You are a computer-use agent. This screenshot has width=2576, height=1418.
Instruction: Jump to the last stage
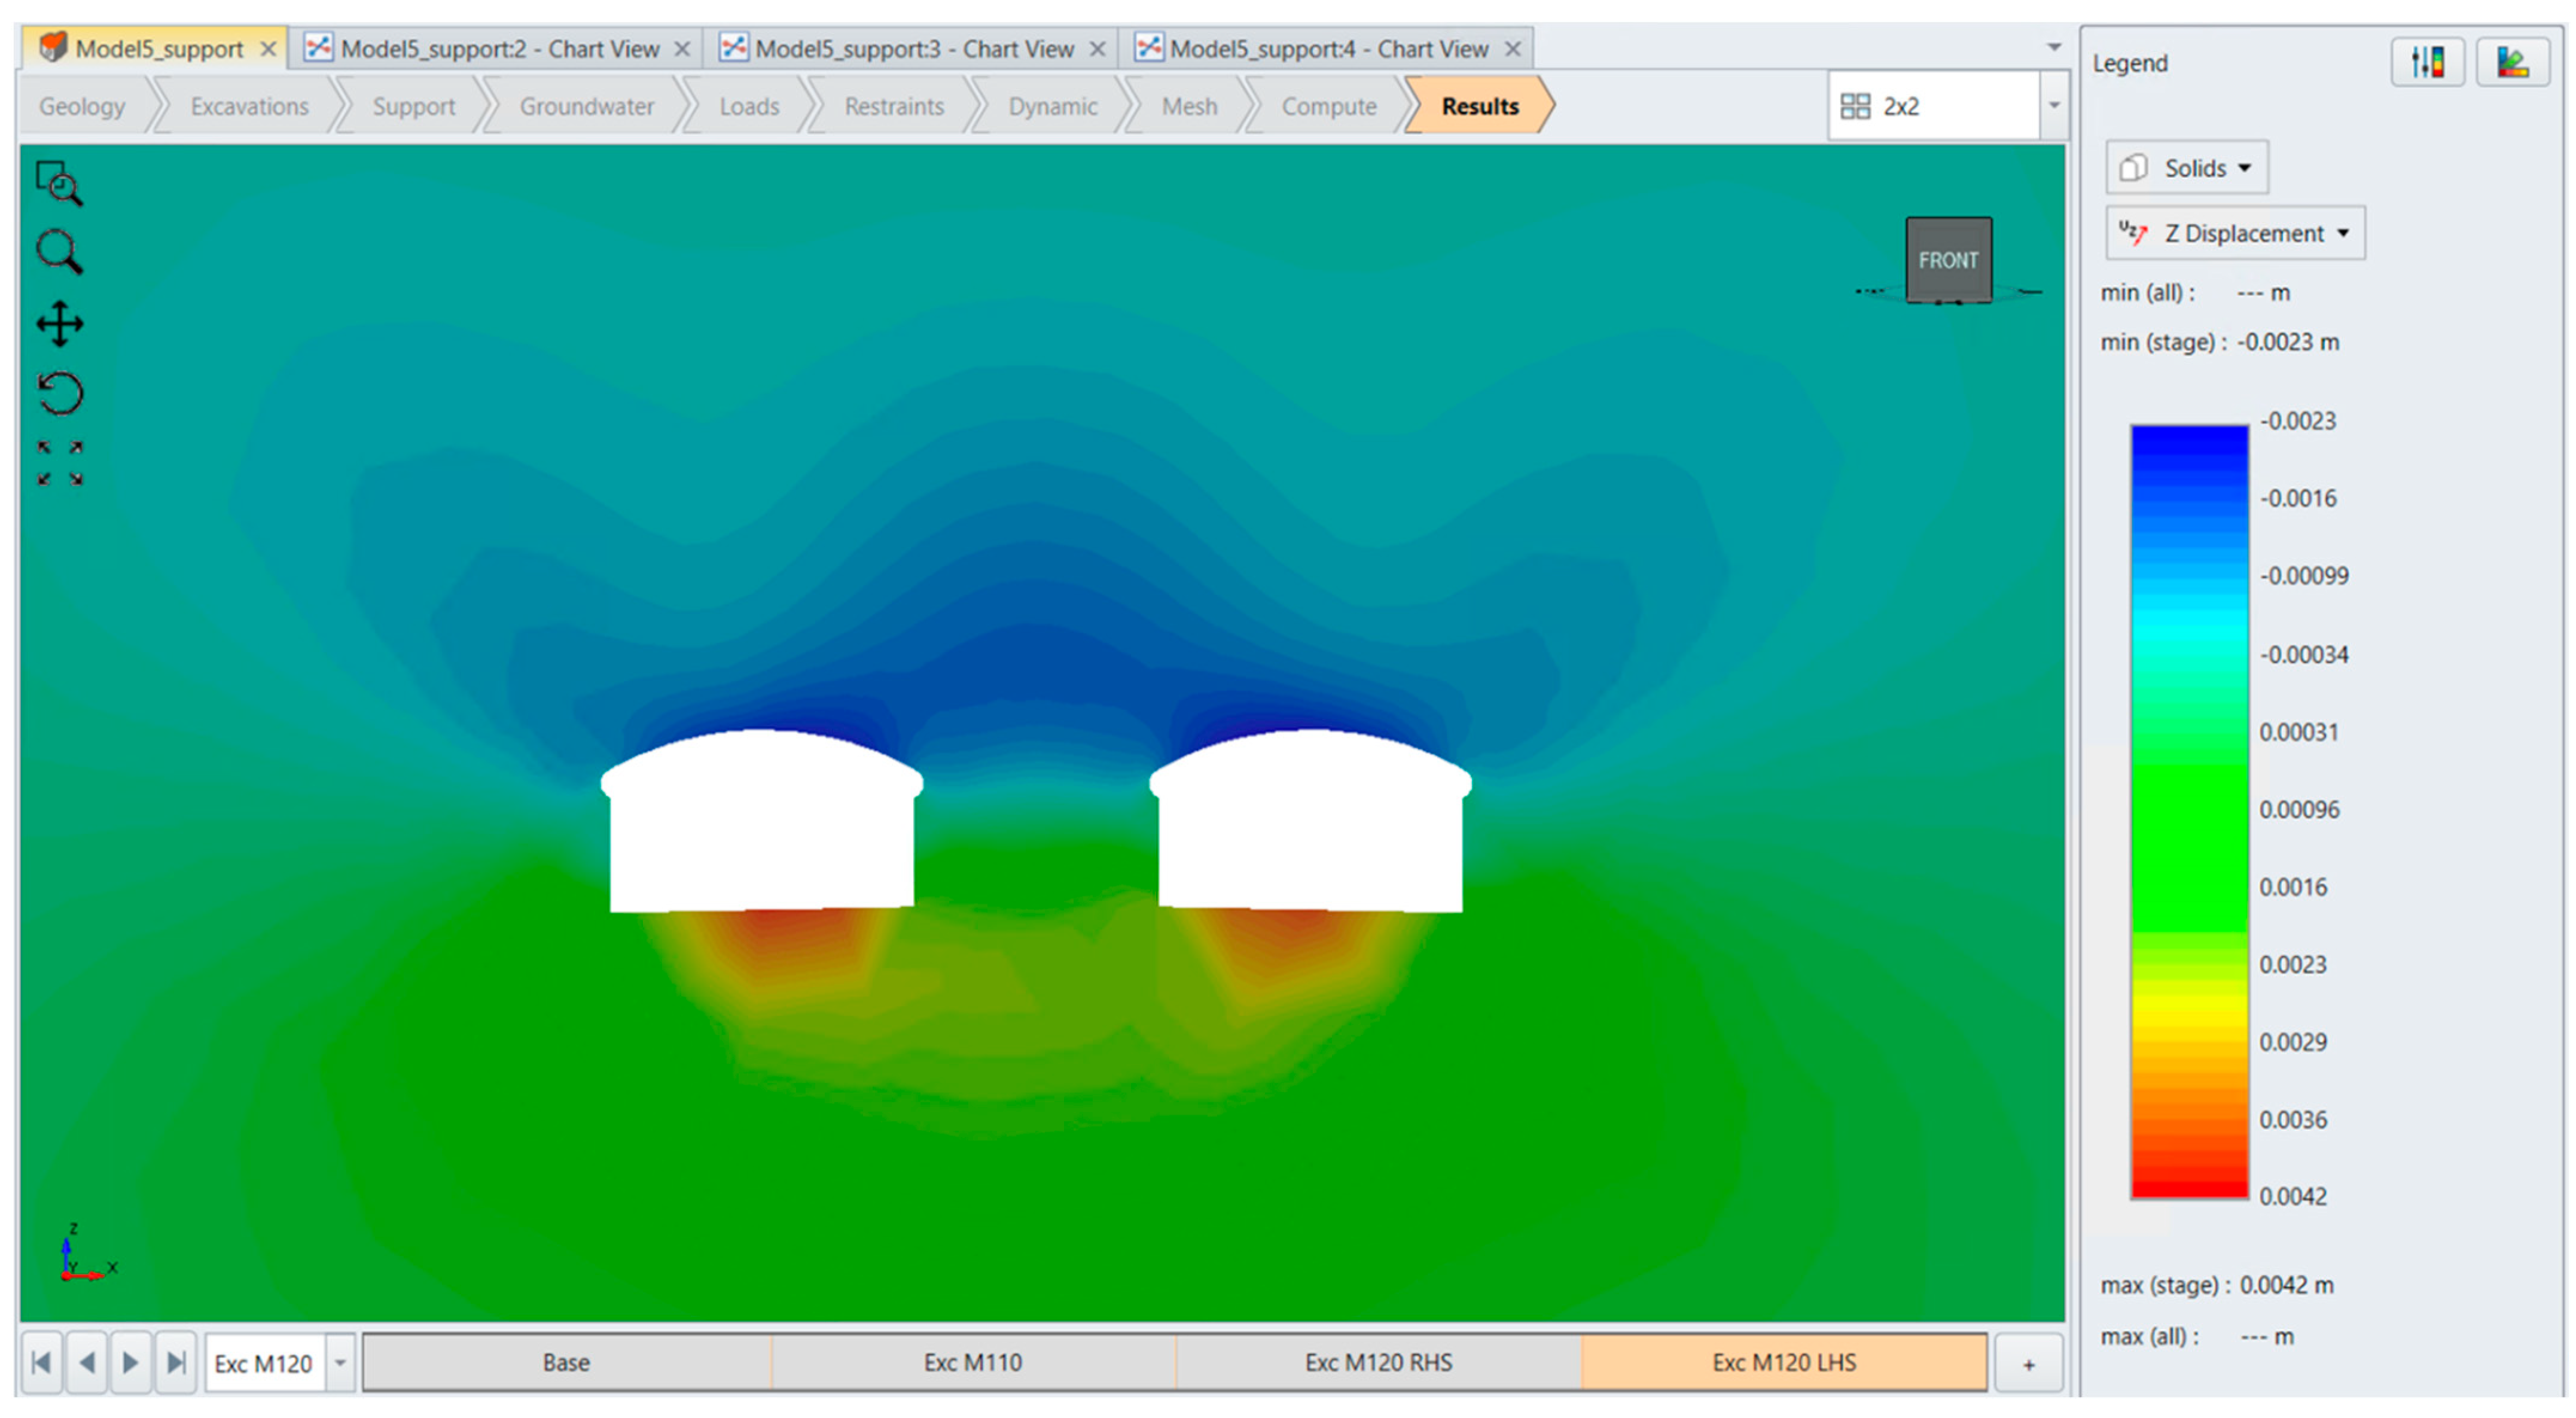(x=176, y=1362)
